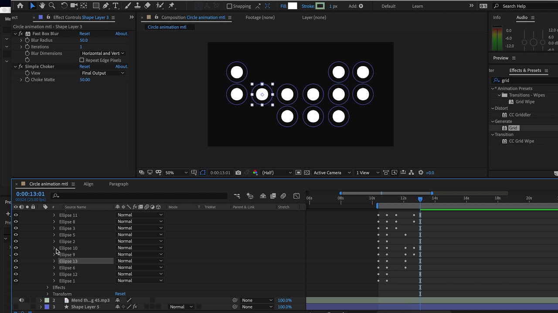The height and width of the screenshot is (313, 558).
Task: Toggle visibility of Ellipse 1
Action: coord(16,280)
